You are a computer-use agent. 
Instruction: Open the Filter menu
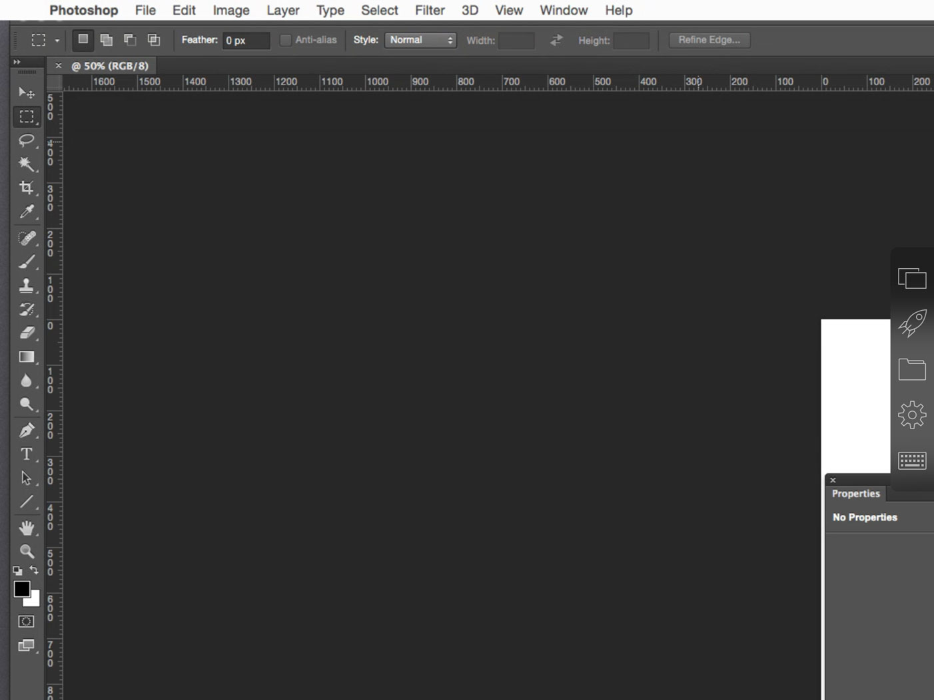click(x=430, y=10)
